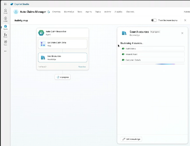Viewport: 190px width, 146px height.
Task: Go to Home in the sidebar
Action: click(5, 11)
